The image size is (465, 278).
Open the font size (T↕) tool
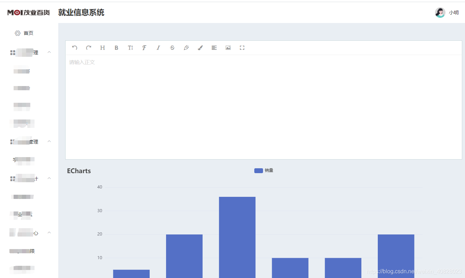pos(130,48)
